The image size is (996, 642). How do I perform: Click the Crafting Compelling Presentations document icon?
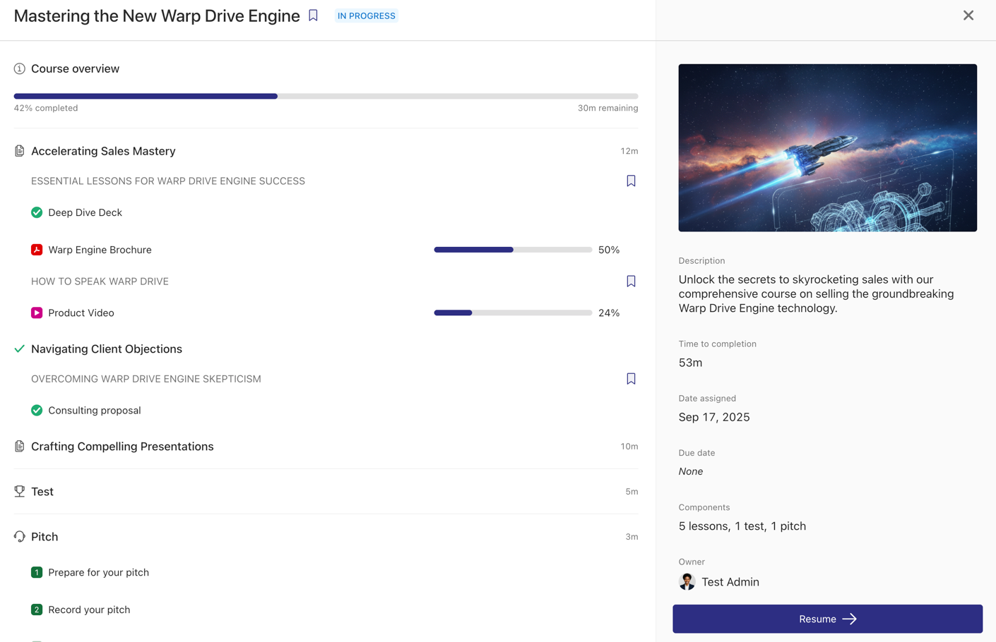pyautogui.click(x=20, y=447)
